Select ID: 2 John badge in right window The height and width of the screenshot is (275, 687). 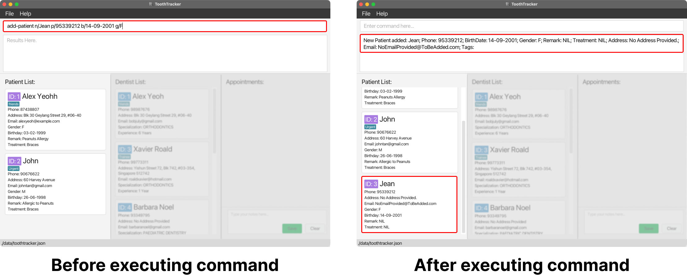[371, 119]
